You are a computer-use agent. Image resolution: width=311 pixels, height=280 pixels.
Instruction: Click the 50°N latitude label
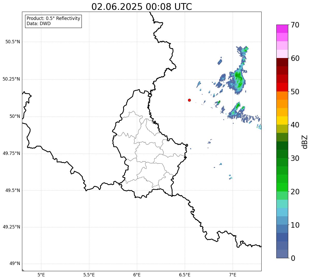pos(15,116)
